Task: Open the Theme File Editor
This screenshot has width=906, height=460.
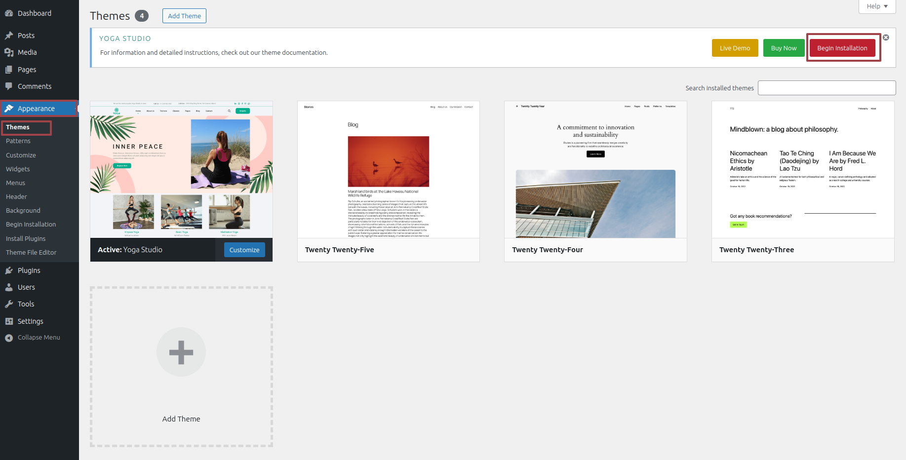Action: pyautogui.click(x=31, y=252)
